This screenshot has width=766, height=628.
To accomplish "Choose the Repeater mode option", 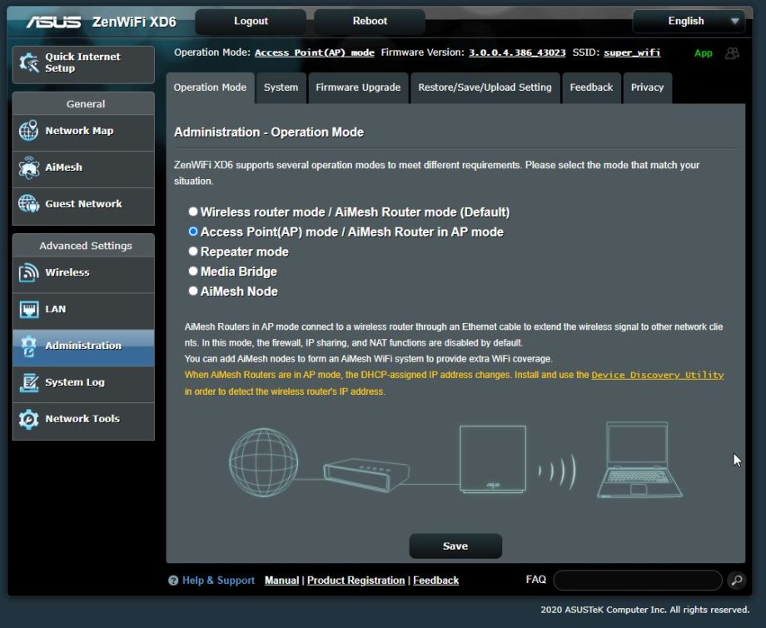I will (193, 252).
